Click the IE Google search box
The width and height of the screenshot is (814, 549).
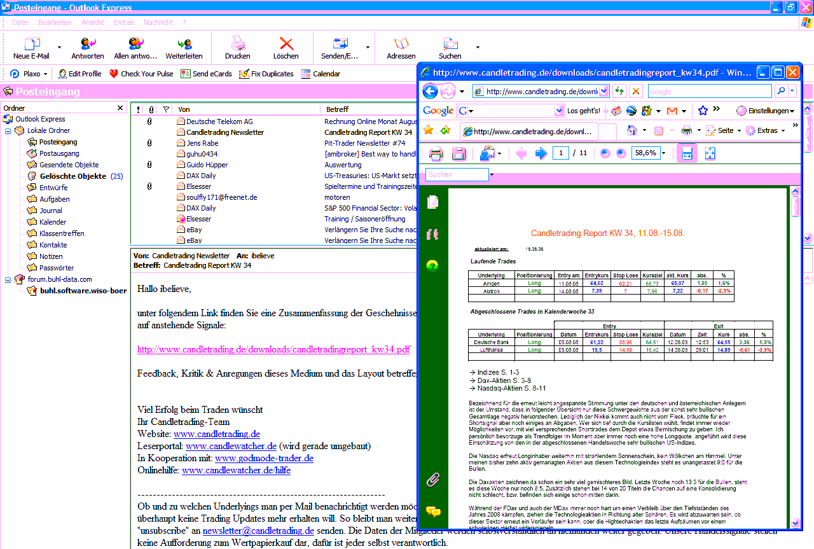point(709,92)
